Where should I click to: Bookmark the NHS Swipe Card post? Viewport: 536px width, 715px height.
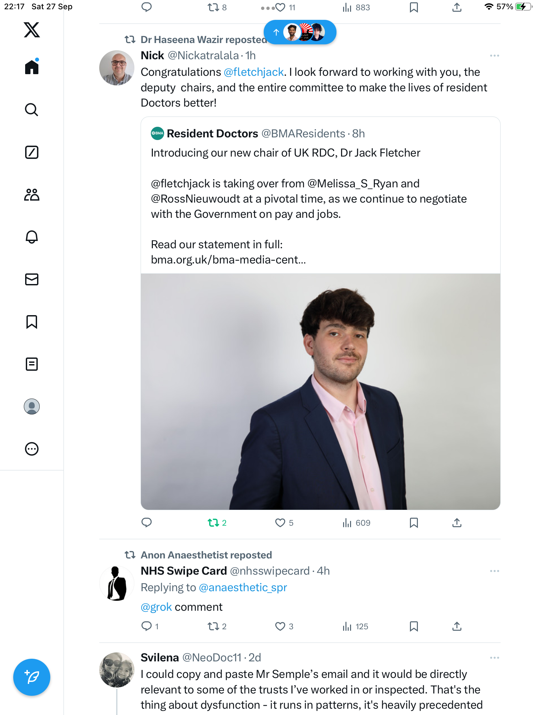coord(414,626)
